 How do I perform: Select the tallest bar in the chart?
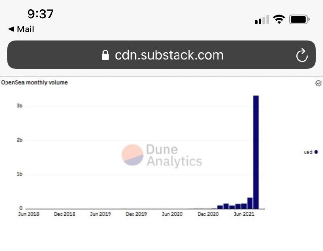[x=256, y=152]
